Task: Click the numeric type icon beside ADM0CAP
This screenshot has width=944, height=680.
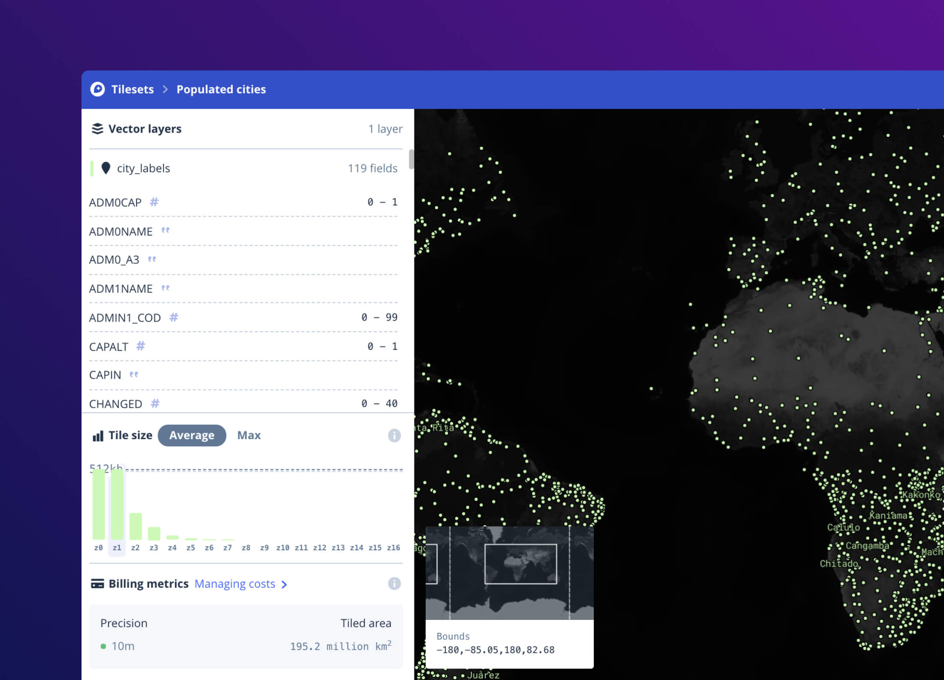Action: [x=154, y=202]
